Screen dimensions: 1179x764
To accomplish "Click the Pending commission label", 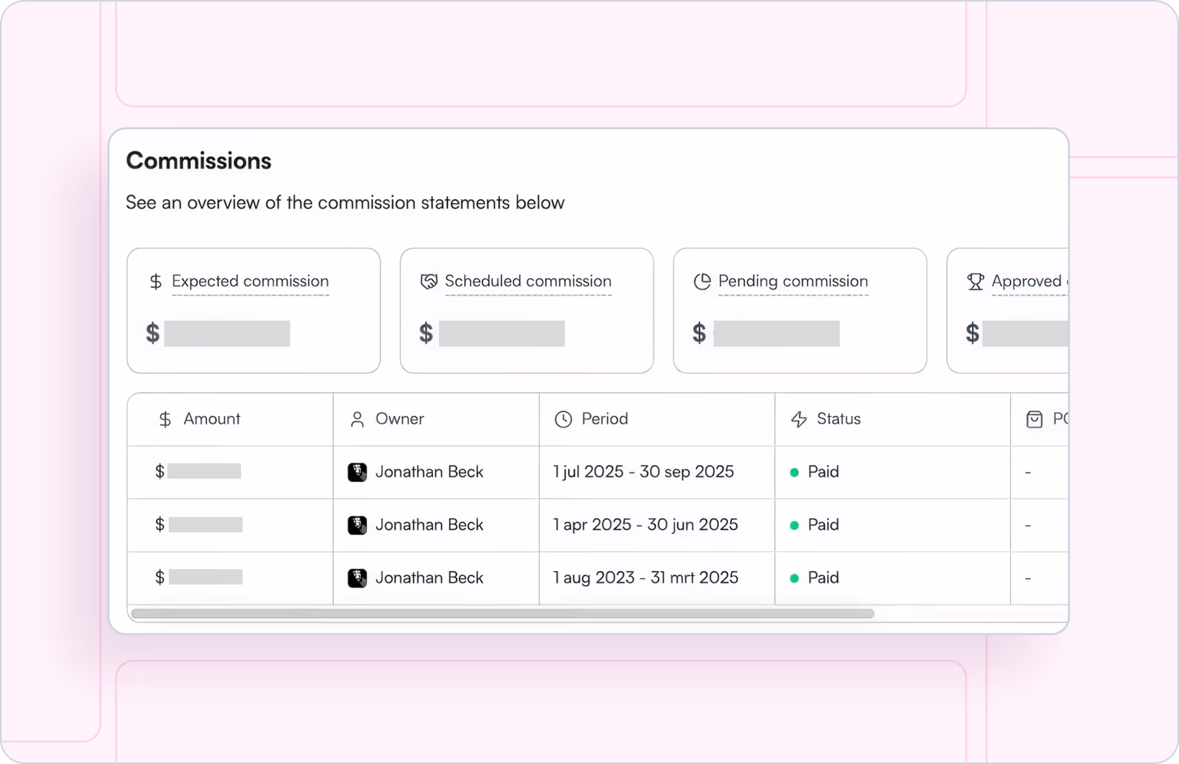I will point(793,281).
